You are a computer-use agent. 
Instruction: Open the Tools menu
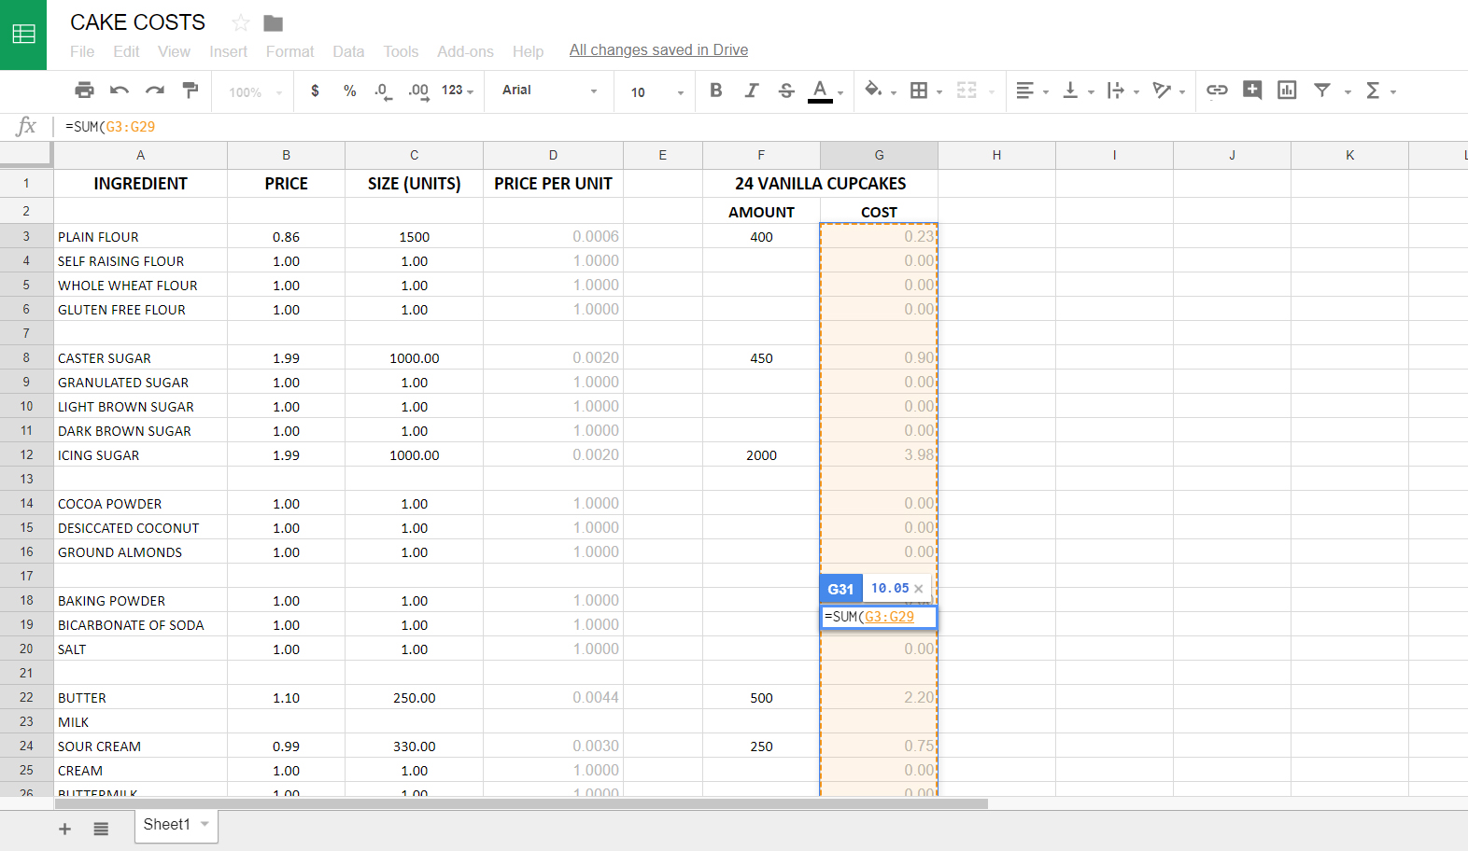401,51
